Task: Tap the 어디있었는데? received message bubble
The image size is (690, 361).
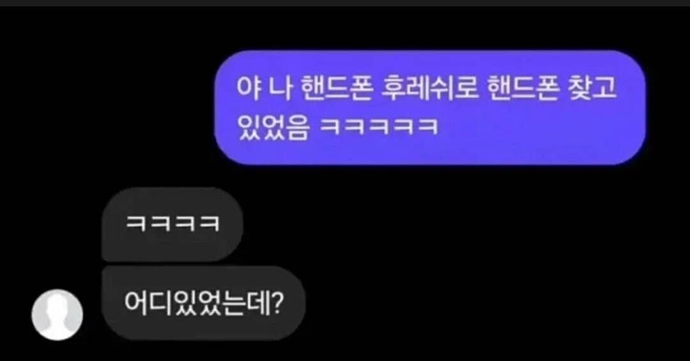Action: point(203,303)
